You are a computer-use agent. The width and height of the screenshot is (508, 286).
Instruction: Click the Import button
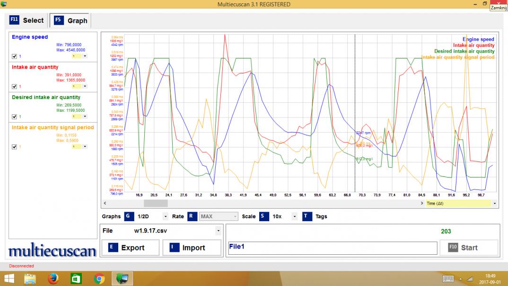tap(192, 248)
